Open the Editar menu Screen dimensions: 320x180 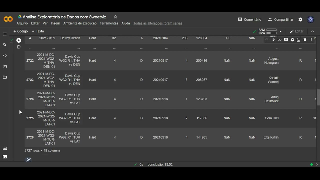pyautogui.click(x=35, y=23)
